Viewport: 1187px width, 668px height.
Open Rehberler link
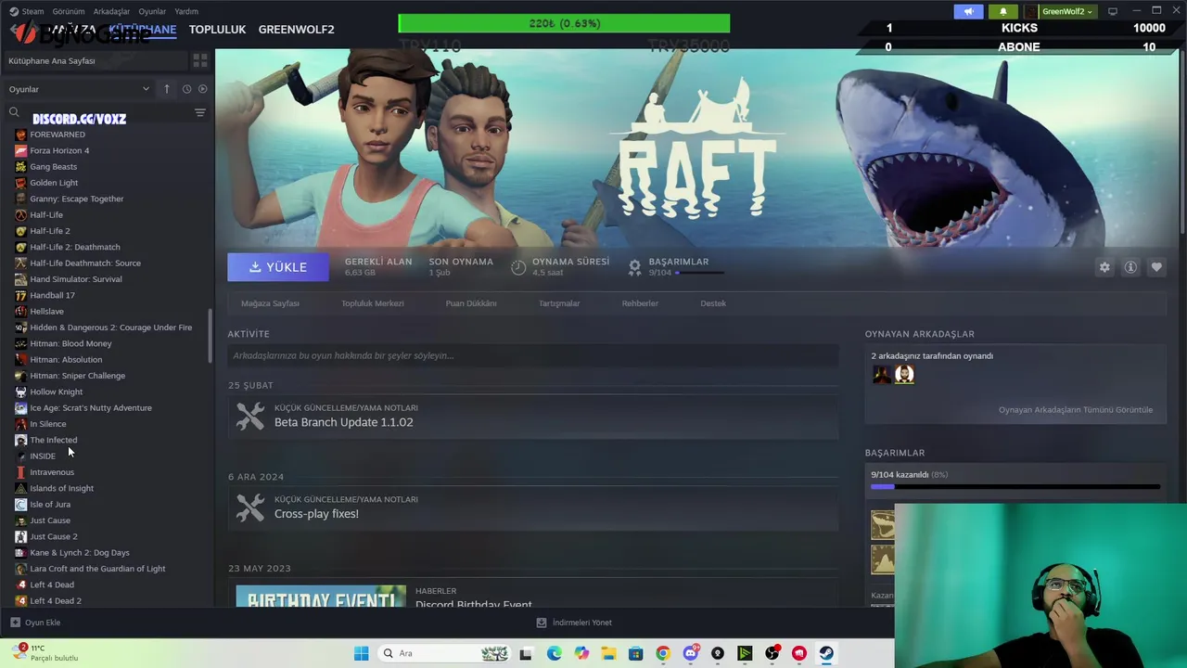coord(640,303)
